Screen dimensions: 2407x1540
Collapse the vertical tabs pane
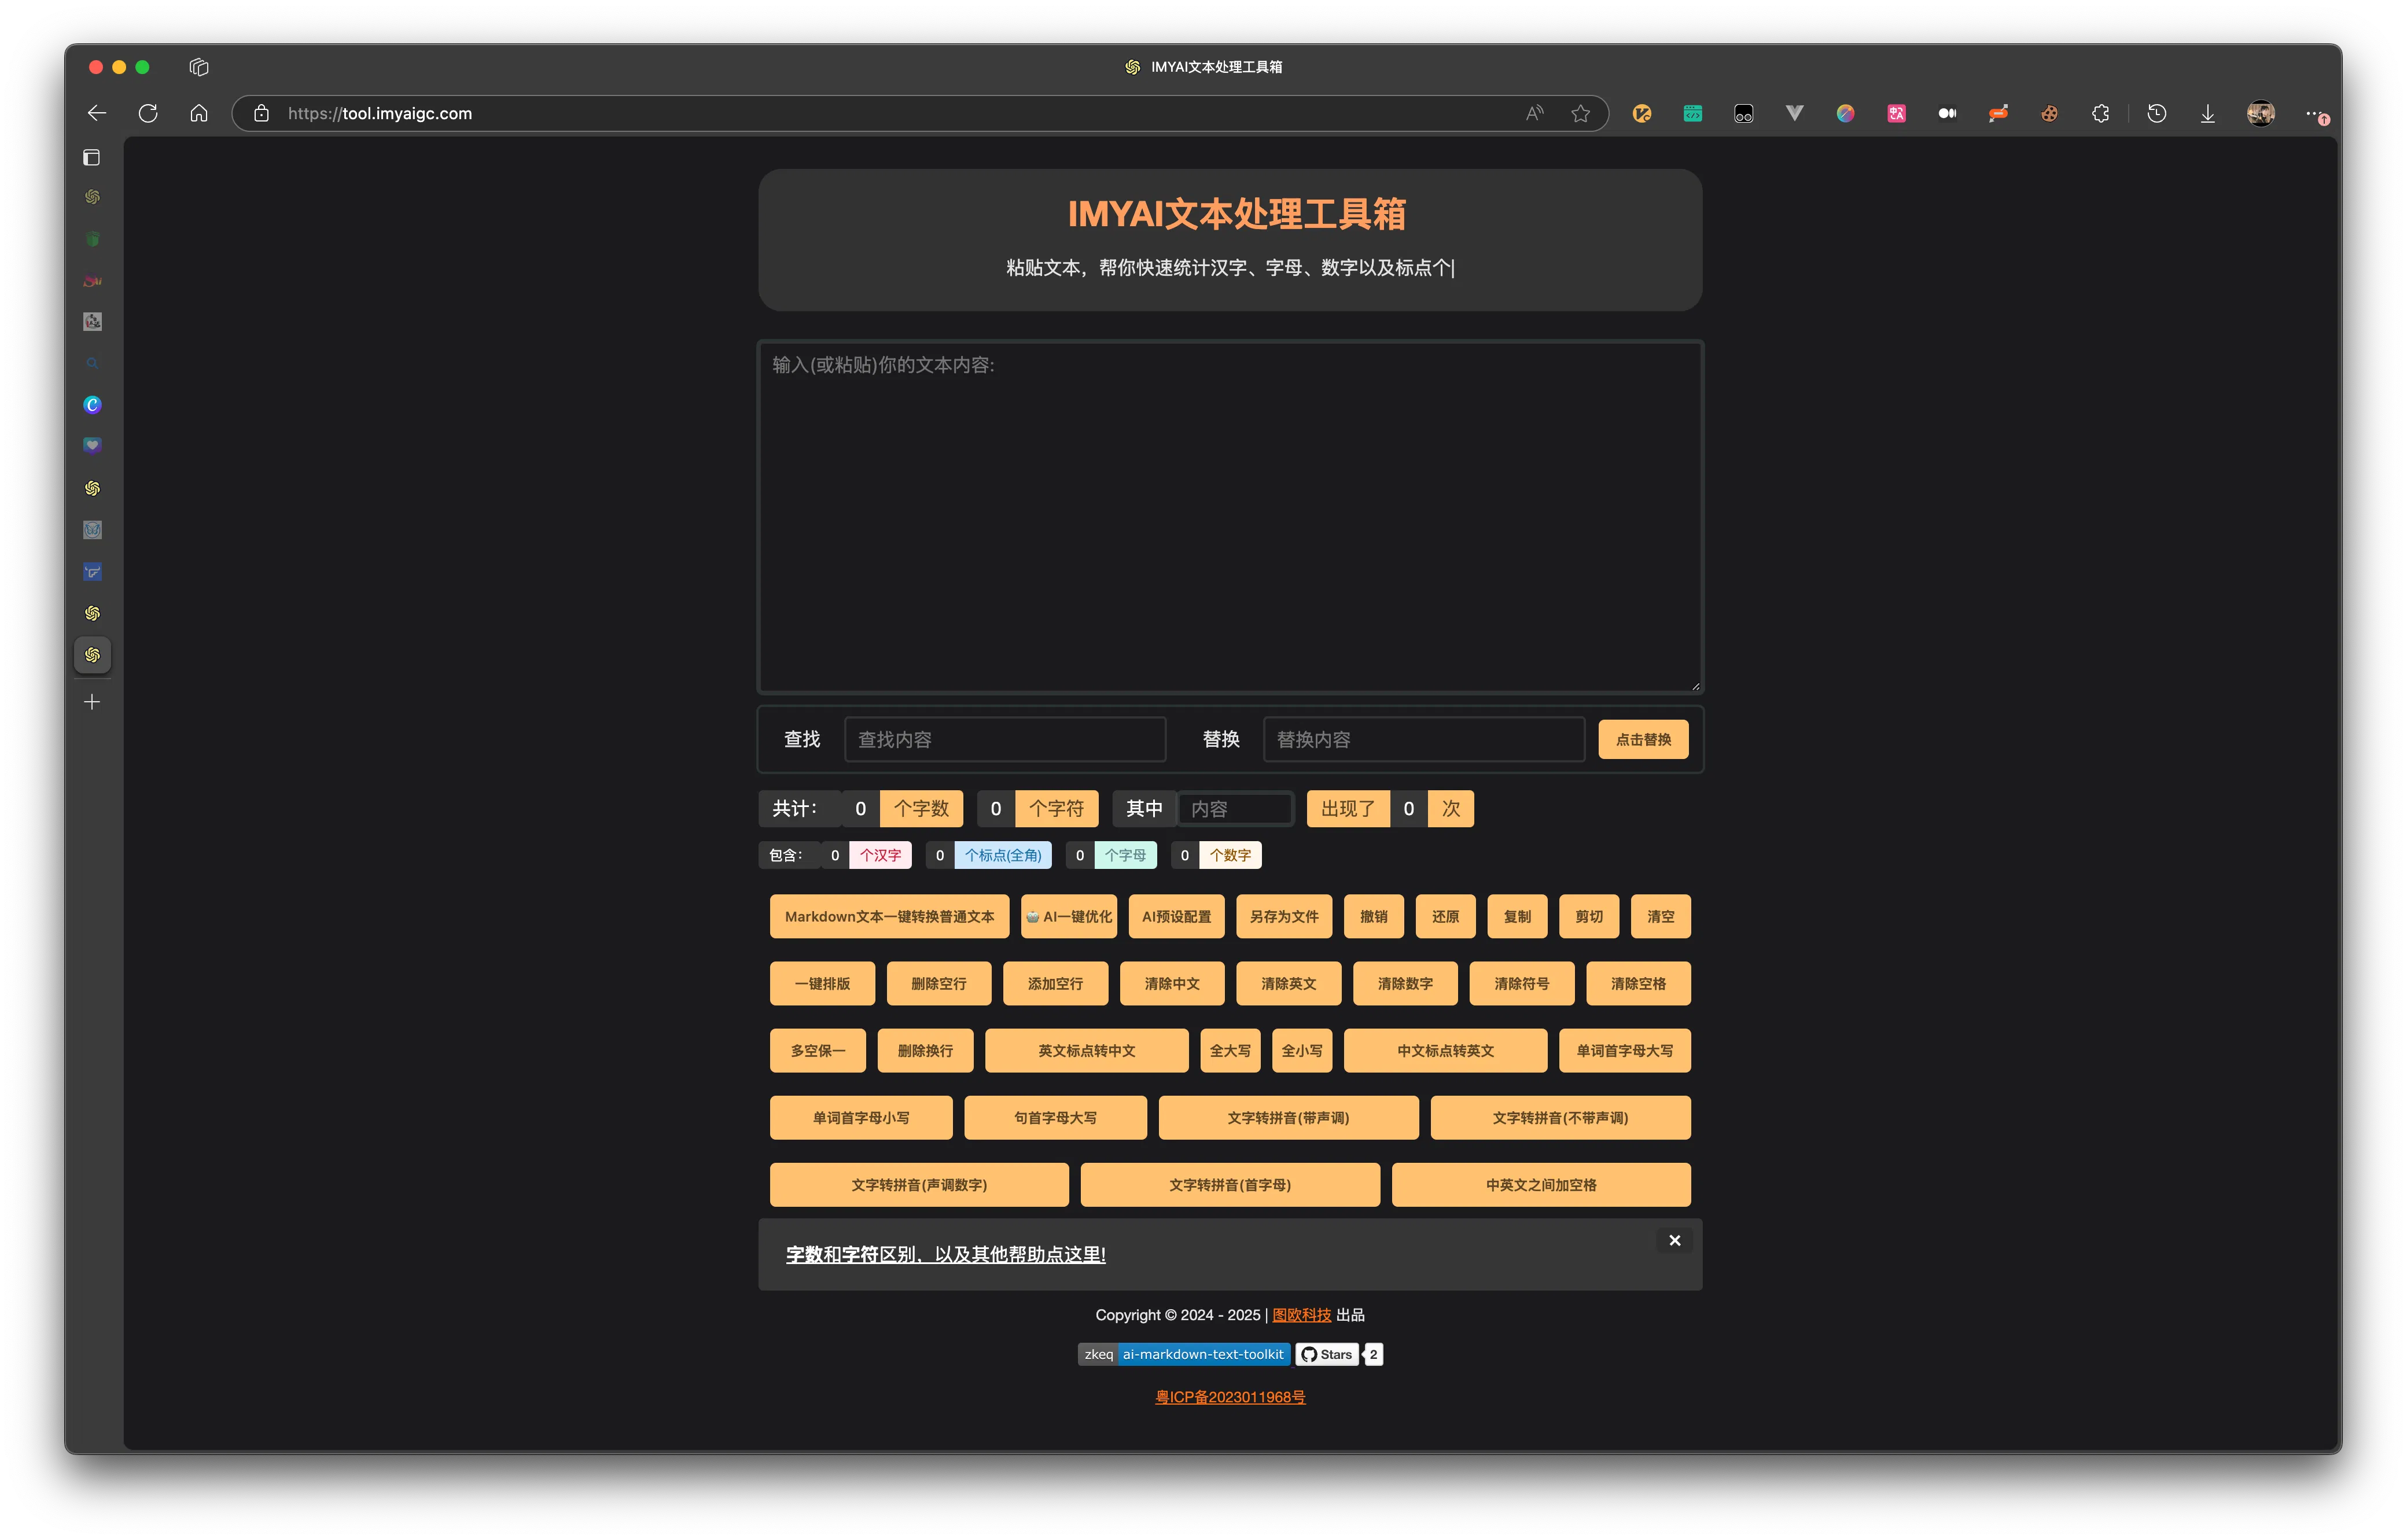(92, 157)
